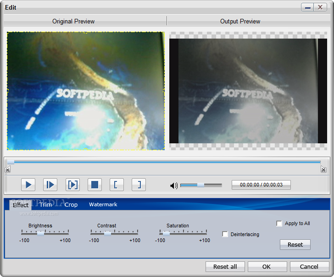Adjust the volume slider
This screenshot has height=277, width=334.
[x=201, y=185]
